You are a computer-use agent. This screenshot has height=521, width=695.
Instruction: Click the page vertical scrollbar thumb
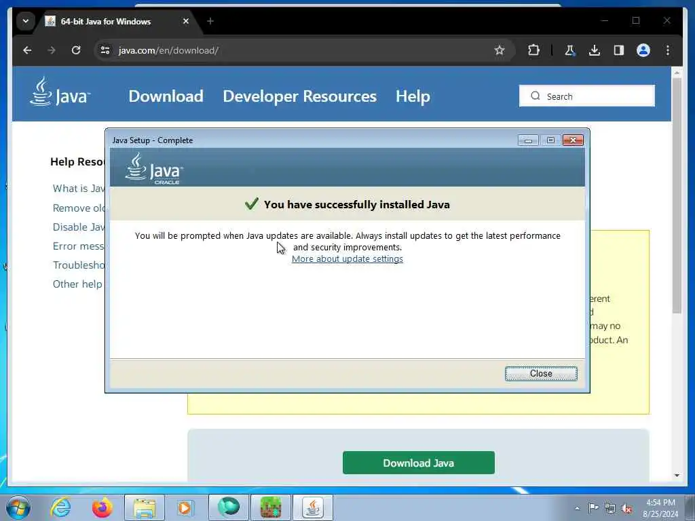pyautogui.click(x=677, y=195)
